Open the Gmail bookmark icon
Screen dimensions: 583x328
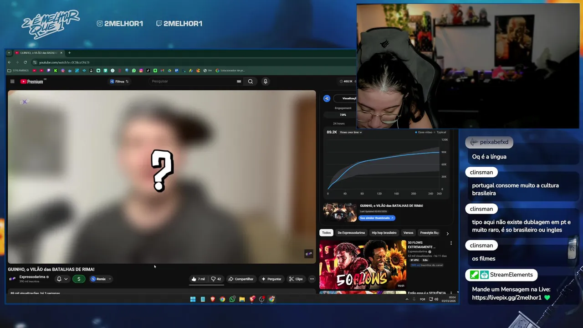pyautogui.click(x=162, y=71)
